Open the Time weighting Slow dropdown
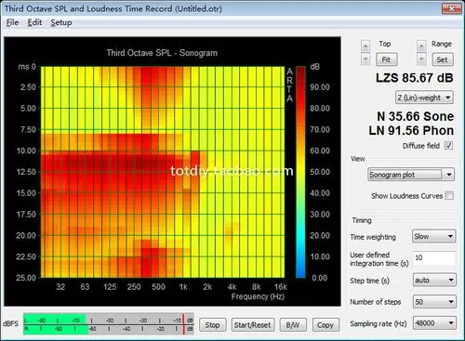Viewport: 465px width, 341px height. click(x=433, y=236)
